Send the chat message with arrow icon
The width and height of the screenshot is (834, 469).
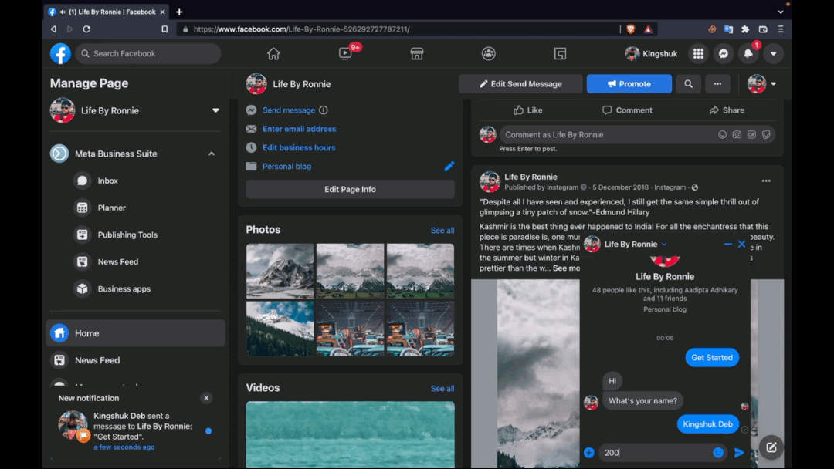click(x=739, y=453)
